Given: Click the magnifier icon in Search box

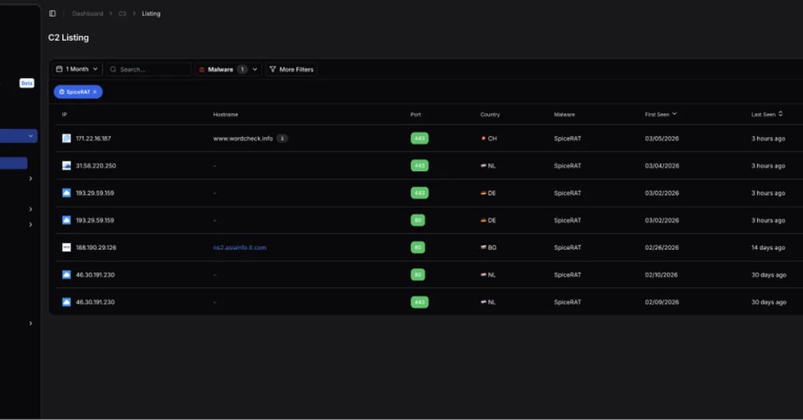Looking at the screenshot, I should pos(113,69).
